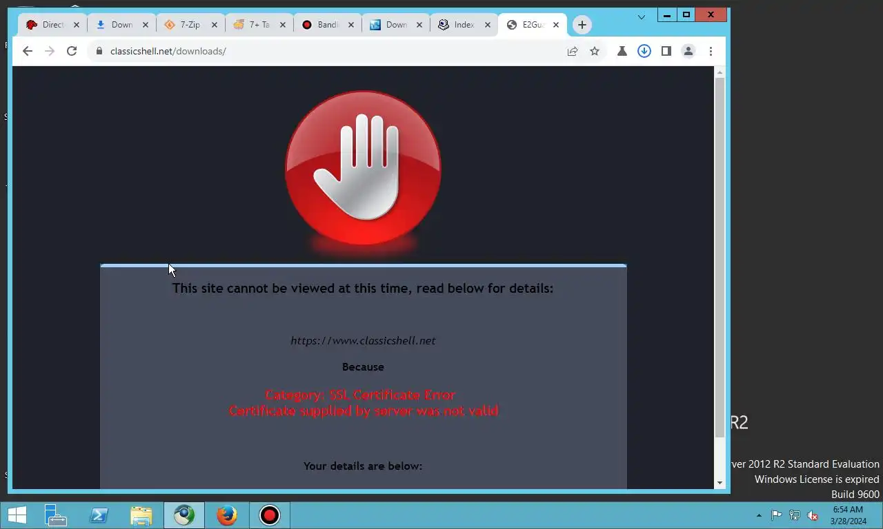The image size is (883, 529).
Task: Open the Chrome downloads icon
Action: coord(644,51)
